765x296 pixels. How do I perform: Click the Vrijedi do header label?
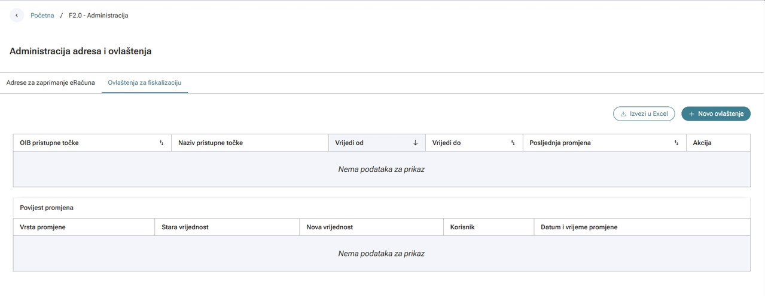pyautogui.click(x=447, y=143)
